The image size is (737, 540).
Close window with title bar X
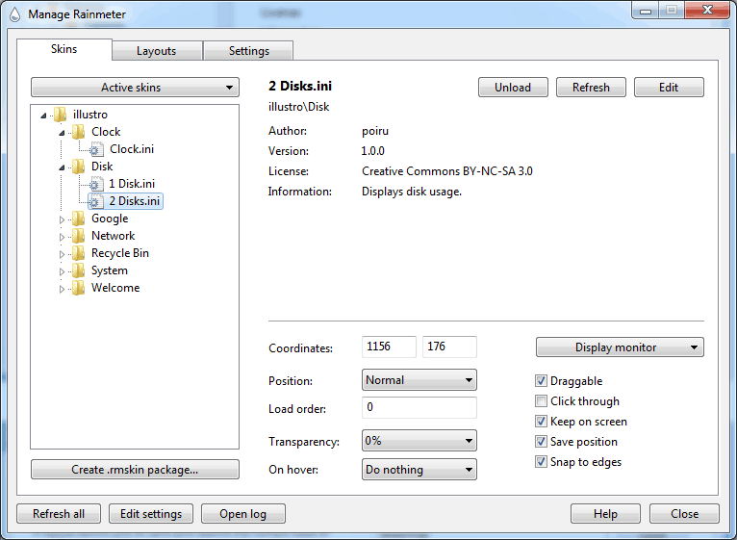click(x=707, y=11)
